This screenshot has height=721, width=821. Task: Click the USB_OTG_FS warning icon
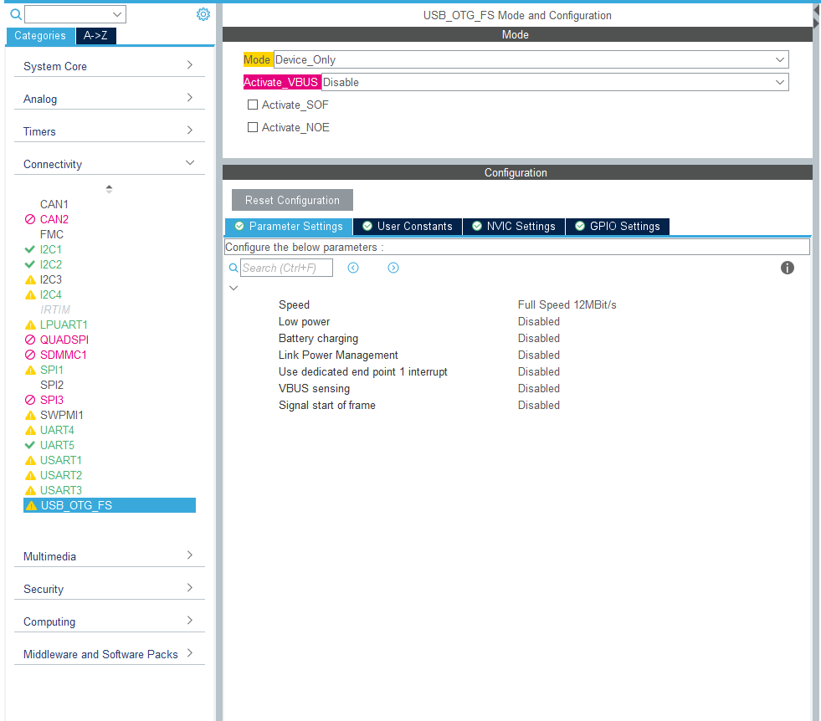tap(32, 505)
